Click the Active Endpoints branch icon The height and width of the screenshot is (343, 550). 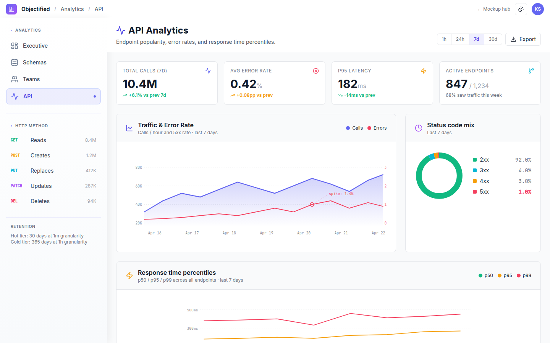coord(531,71)
